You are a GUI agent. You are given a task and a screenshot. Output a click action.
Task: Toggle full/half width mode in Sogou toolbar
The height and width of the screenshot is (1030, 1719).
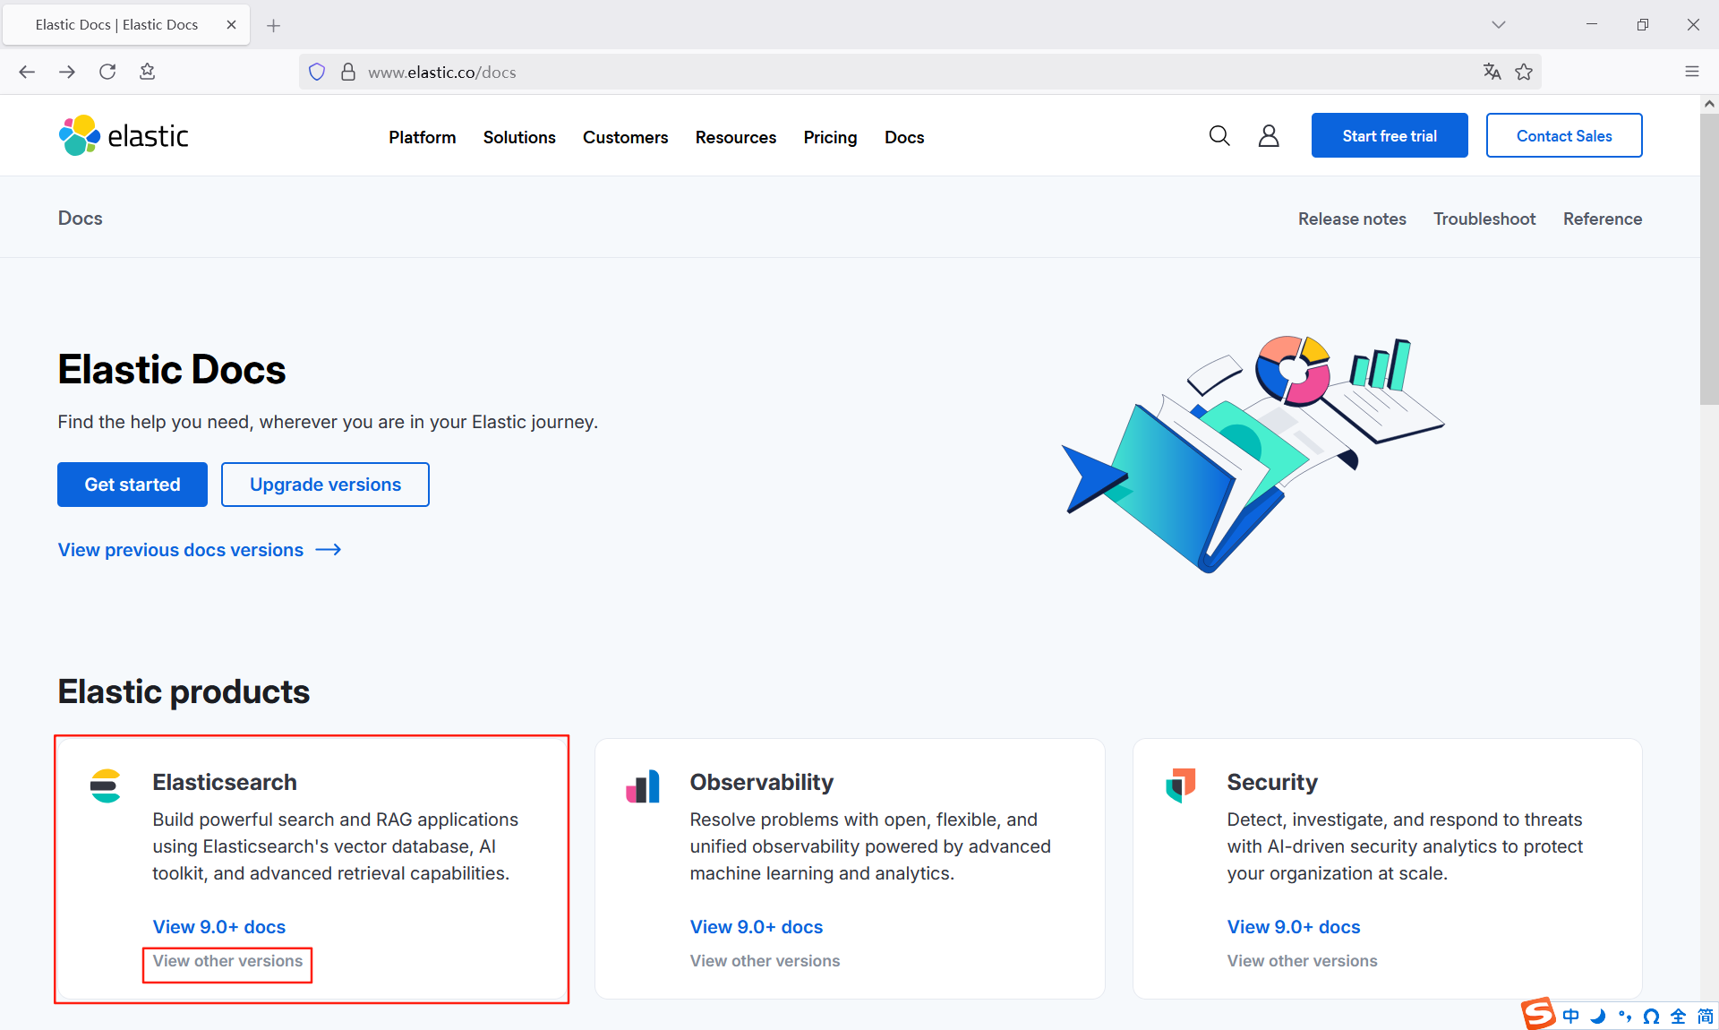[x=1679, y=1016]
